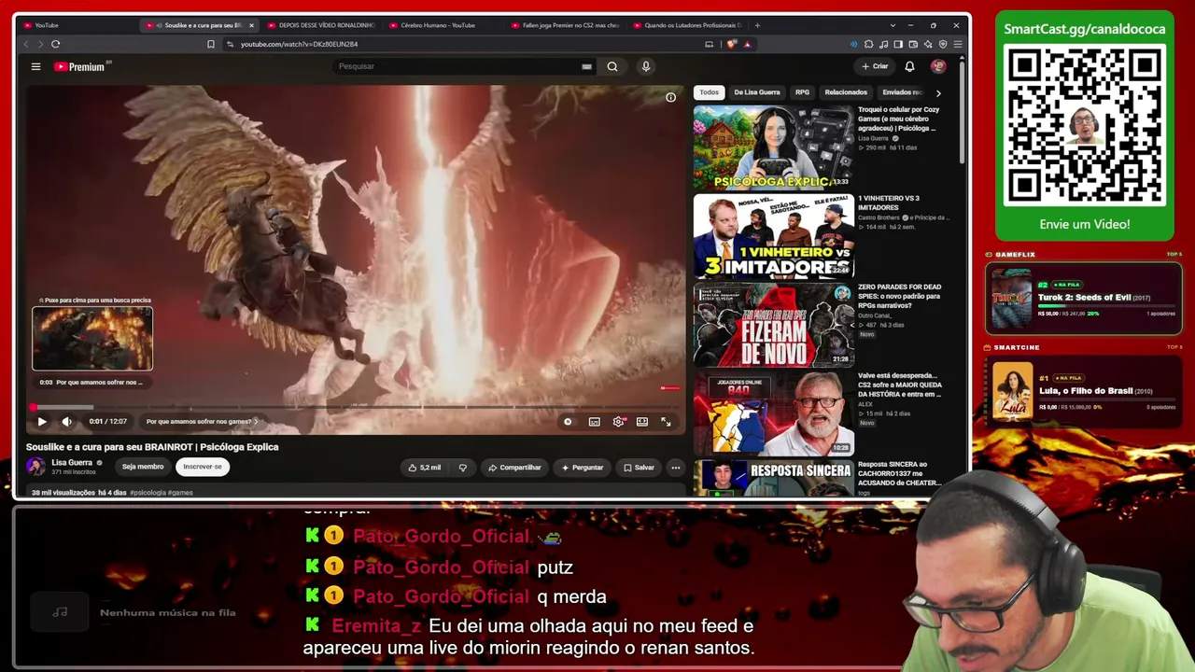Close the Souslike video browser tab
The height and width of the screenshot is (672, 1195).
[251, 25]
